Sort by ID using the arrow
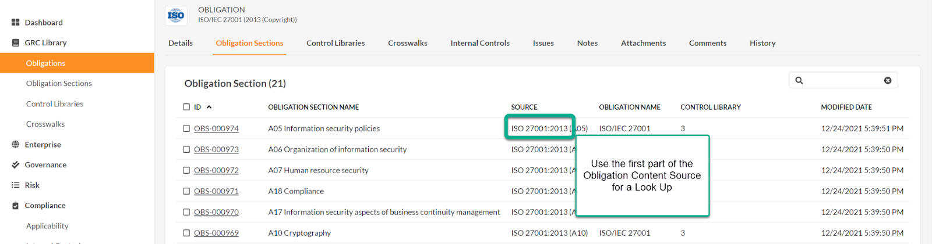Image resolution: width=932 pixels, height=244 pixels. (209, 107)
